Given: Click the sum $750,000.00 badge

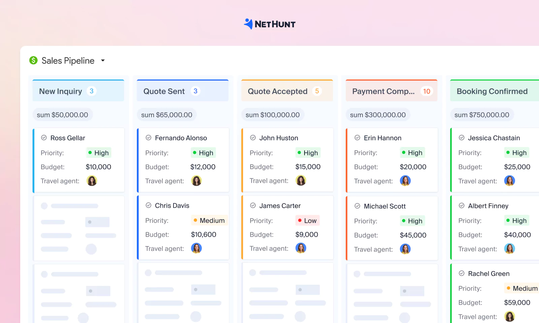Looking at the screenshot, I should [x=482, y=115].
